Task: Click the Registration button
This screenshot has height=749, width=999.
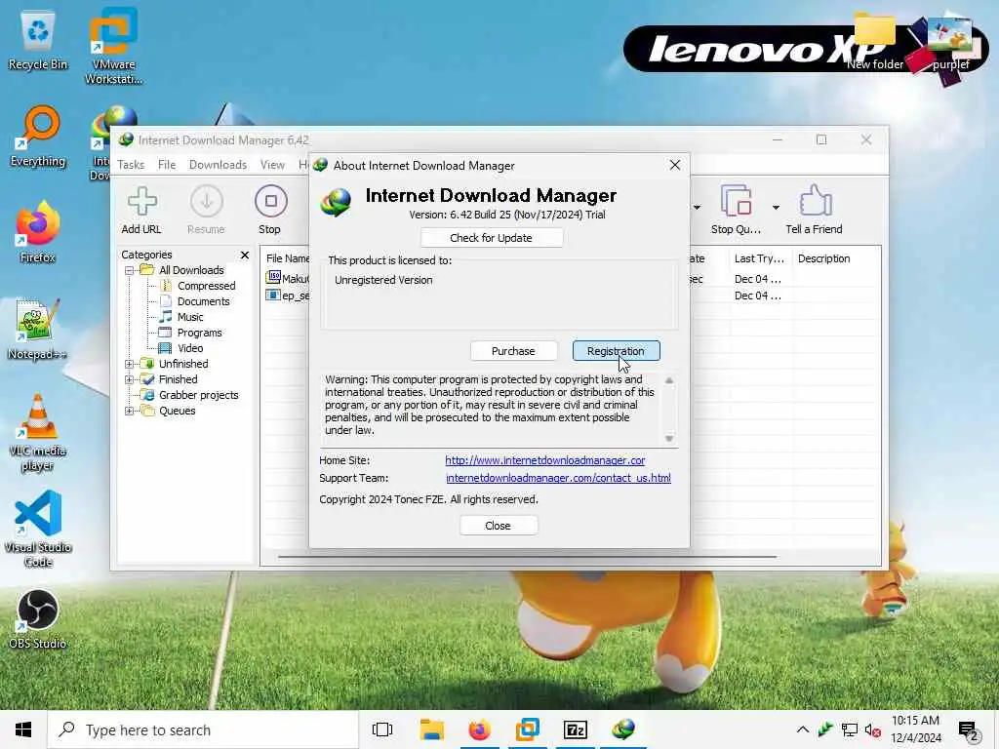Action: 617,351
